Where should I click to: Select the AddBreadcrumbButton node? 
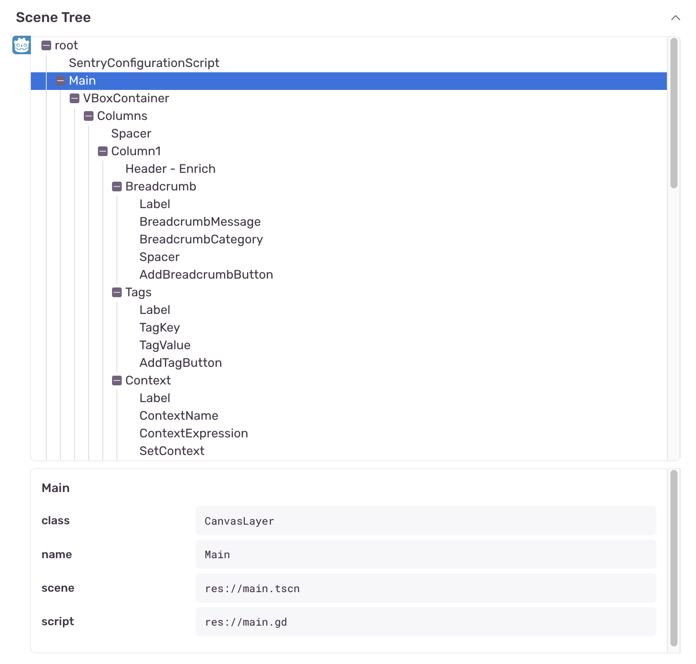(x=206, y=275)
